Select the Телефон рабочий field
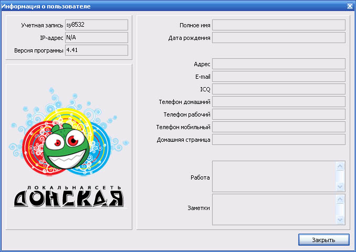The image size is (356, 252). (278, 114)
